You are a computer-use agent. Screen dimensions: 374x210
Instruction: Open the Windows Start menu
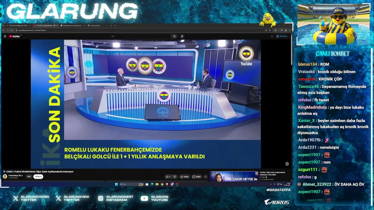(116, 184)
